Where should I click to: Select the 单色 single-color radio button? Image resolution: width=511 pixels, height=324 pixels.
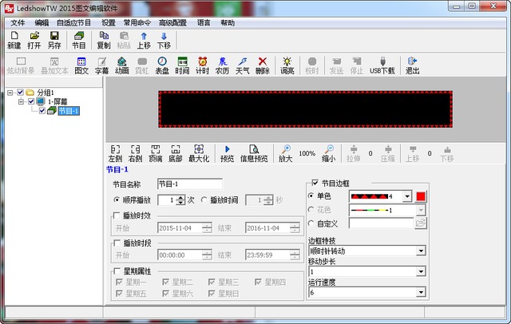pyautogui.click(x=311, y=196)
